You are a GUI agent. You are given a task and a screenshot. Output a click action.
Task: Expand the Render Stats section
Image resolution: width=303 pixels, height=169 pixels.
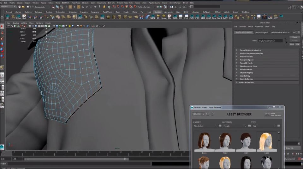pos(246,69)
